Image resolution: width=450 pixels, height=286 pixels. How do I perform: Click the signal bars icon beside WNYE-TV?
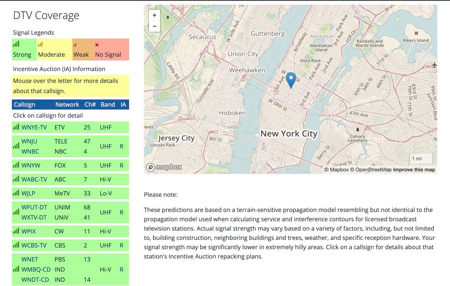point(16,127)
